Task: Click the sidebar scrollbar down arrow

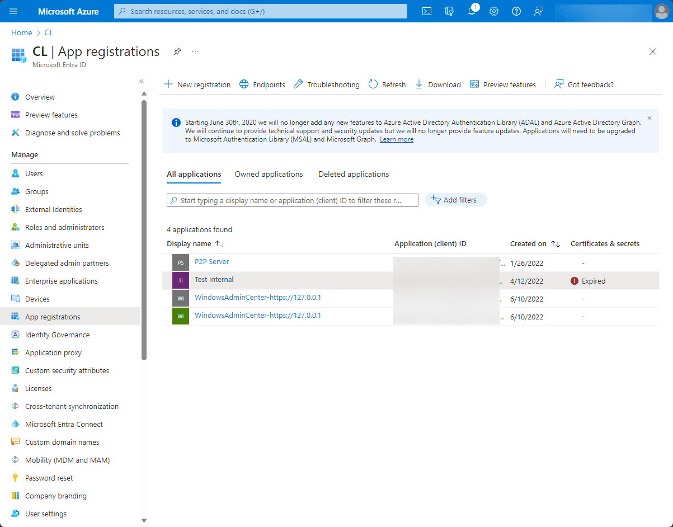Action: point(144,520)
